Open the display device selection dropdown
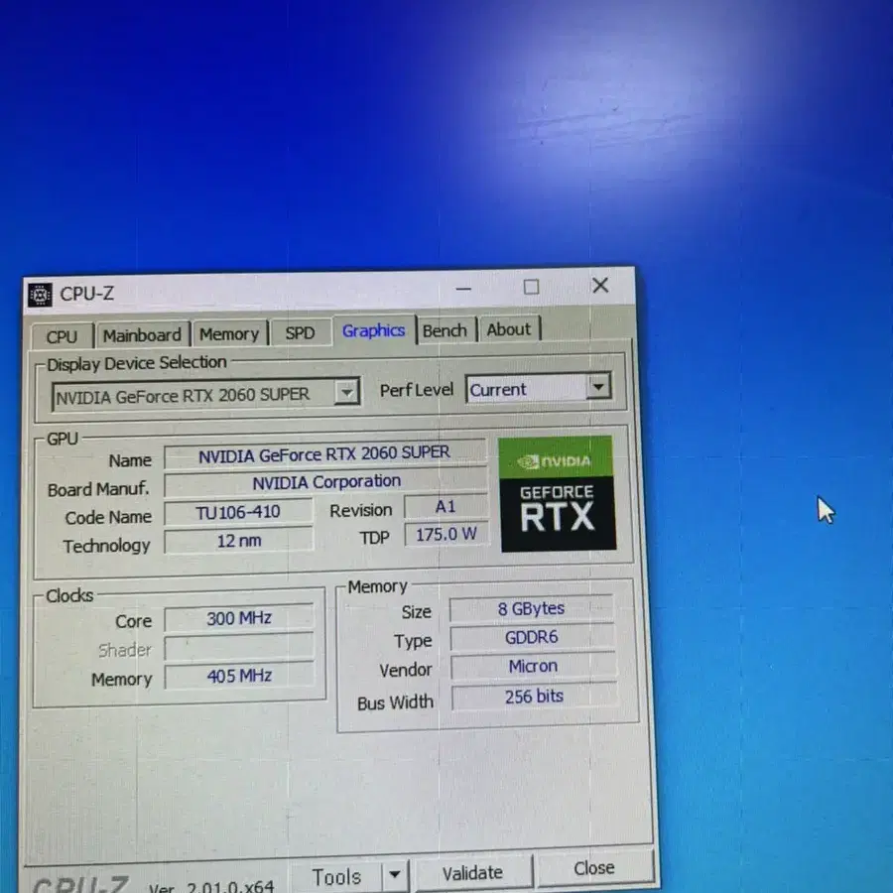 347,392
